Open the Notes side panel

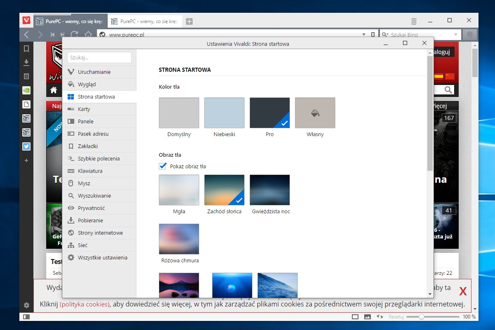click(26, 76)
